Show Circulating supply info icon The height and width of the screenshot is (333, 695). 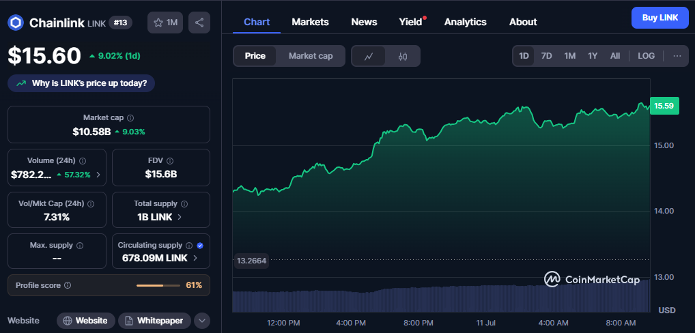tap(189, 246)
